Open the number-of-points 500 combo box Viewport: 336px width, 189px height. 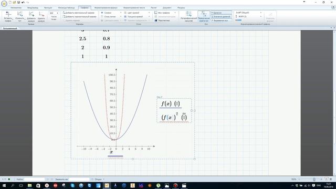click(x=54, y=13)
